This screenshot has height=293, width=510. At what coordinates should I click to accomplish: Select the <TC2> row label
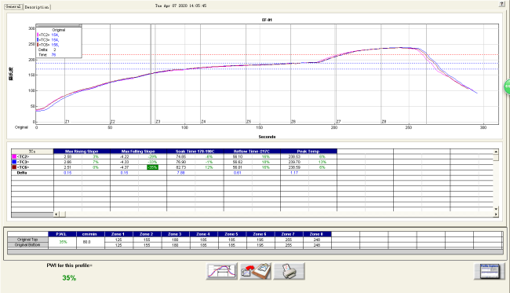coord(23,156)
